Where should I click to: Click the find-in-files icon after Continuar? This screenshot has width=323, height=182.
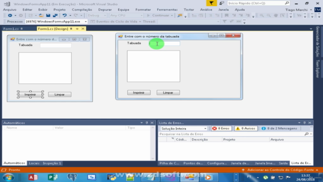click(x=180, y=16)
